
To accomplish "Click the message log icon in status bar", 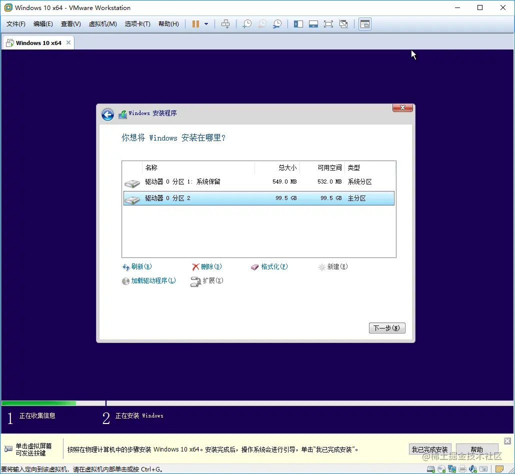I will pos(499,469).
